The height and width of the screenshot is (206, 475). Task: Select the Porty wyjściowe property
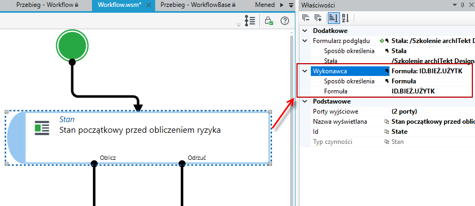(x=335, y=111)
